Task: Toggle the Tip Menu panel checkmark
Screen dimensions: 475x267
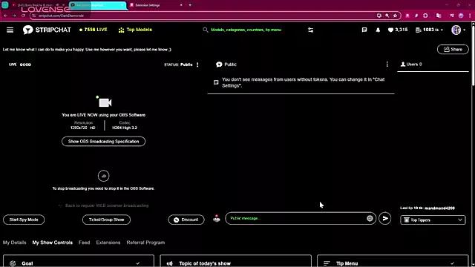Action: click(452, 263)
